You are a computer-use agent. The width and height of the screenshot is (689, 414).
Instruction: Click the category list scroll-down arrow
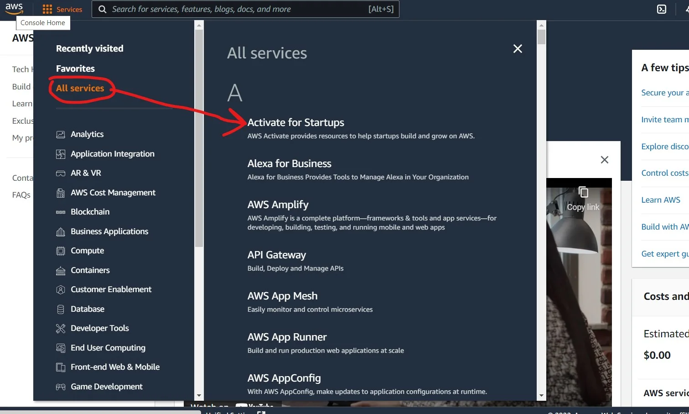[x=199, y=396]
